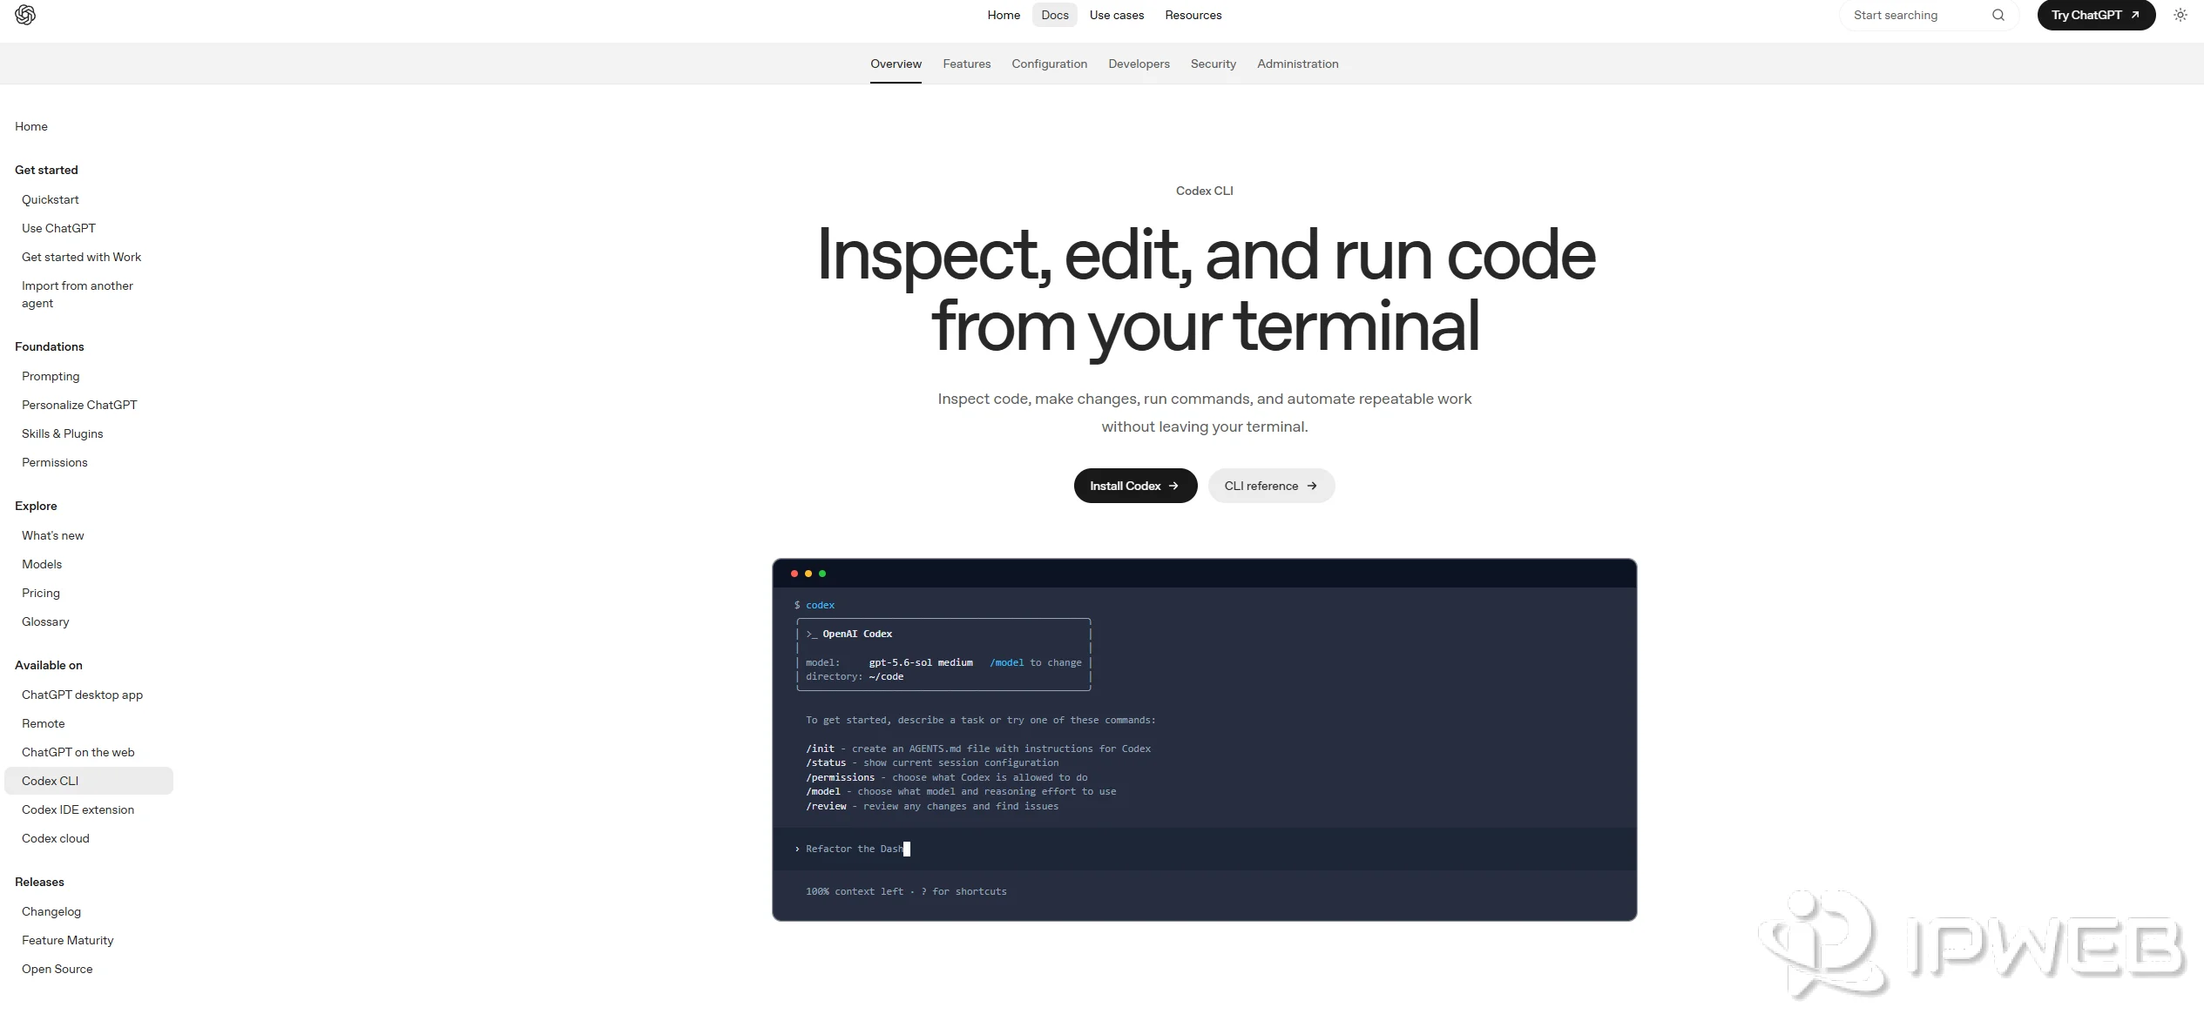The width and height of the screenshot is (2204, 1014).
Task: Open Codex IDE extension sidebar link
Action: (78, 809)
